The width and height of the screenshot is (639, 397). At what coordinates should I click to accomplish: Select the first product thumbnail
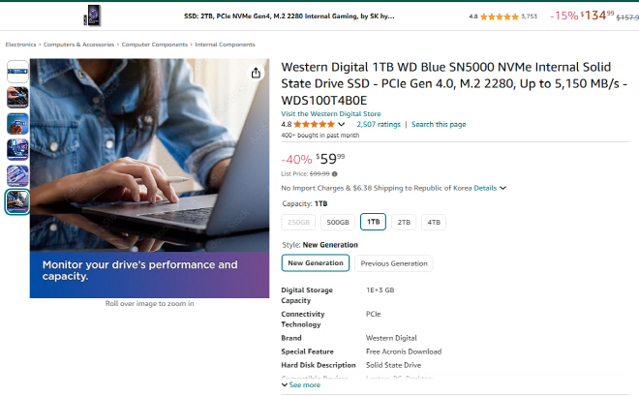pos(17,72)
